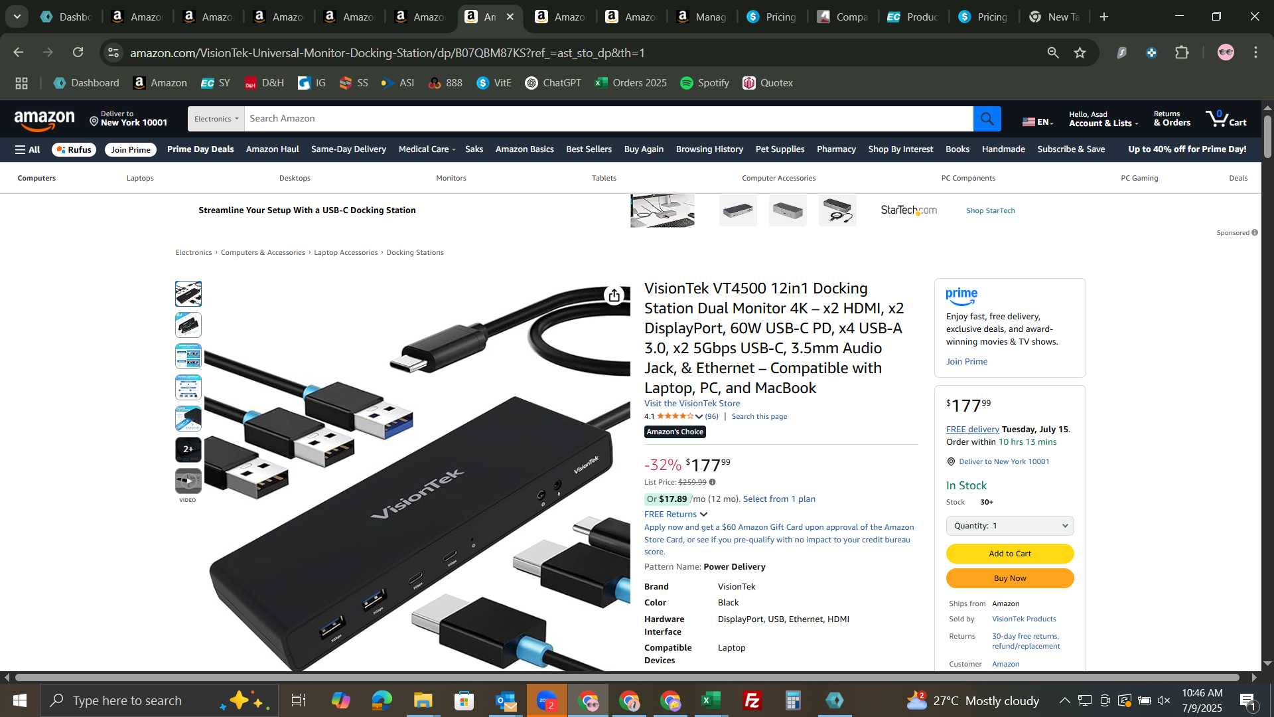
Task: Open FileZilla from the taskbar
Action: click(x=752, y=700)
